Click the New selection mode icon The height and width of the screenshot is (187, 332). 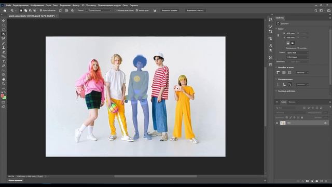tap(21, 10)
